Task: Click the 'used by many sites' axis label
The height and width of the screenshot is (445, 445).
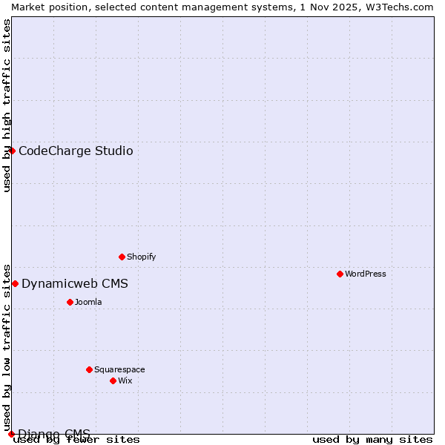Action: point(372,439)
